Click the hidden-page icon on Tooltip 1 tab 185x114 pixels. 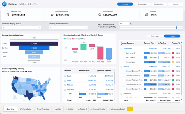tap(66, 109)
